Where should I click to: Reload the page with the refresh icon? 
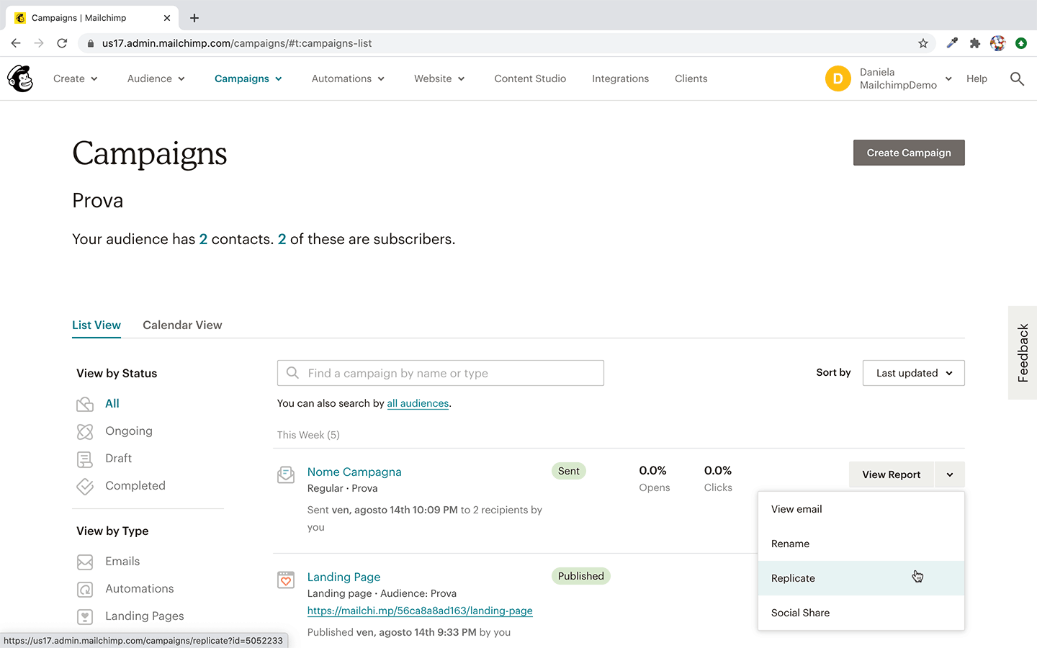pos(62,43)
